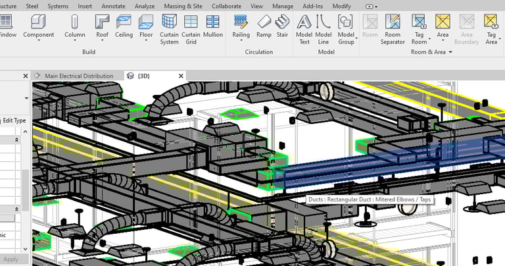
Task: Expand the Room & Area panel dropdown
Action: (450, 52)
